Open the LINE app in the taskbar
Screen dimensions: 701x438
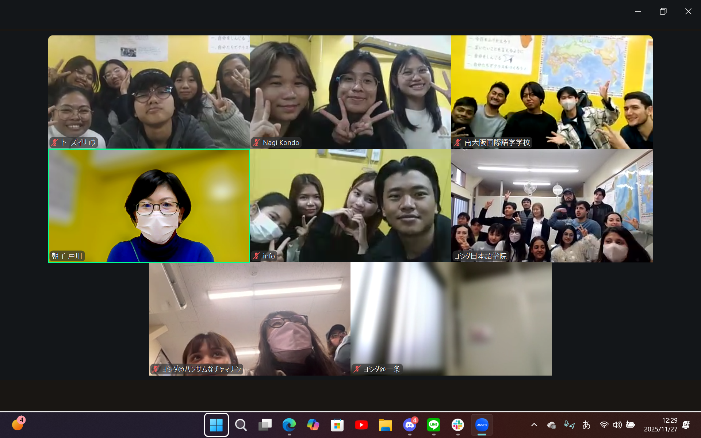(433, 425)
